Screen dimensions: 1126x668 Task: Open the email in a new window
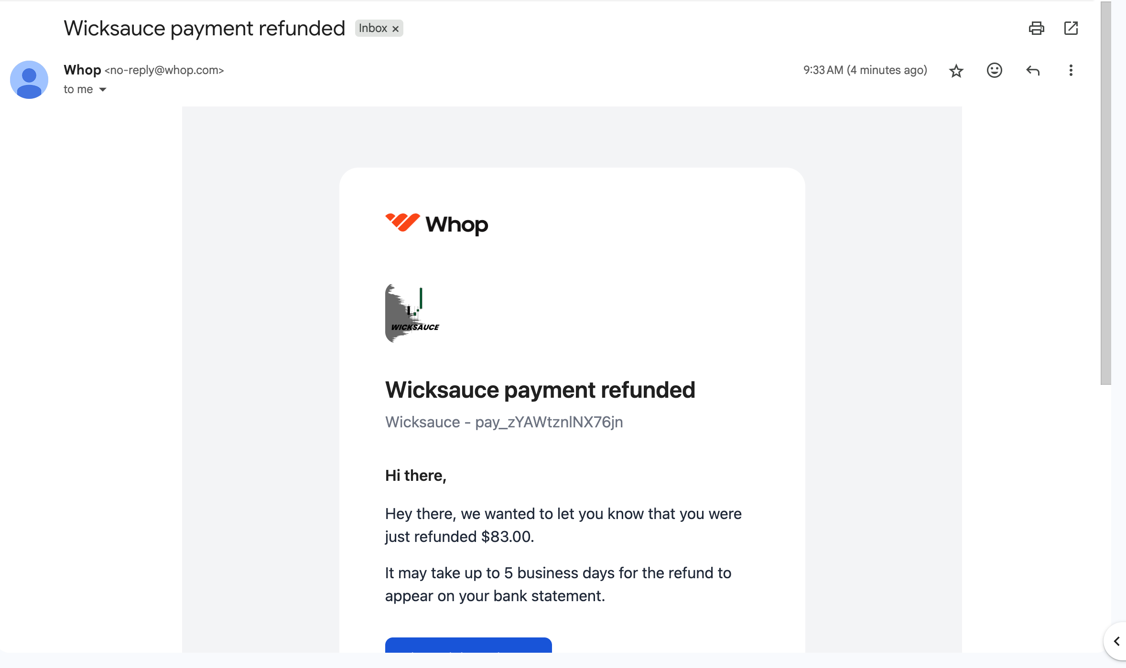pyautogui.click(x=1071, y=28)
